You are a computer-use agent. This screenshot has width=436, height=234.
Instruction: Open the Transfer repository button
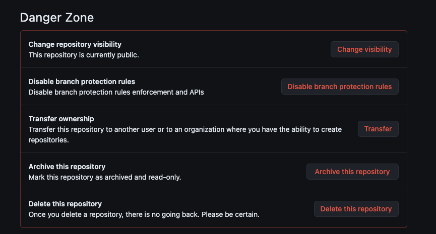coord(378,129)
